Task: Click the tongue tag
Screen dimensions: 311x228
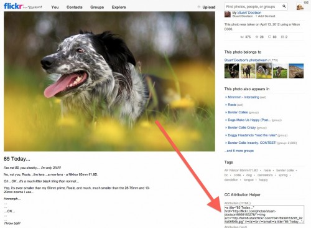Action: click(x=249, y=179)
